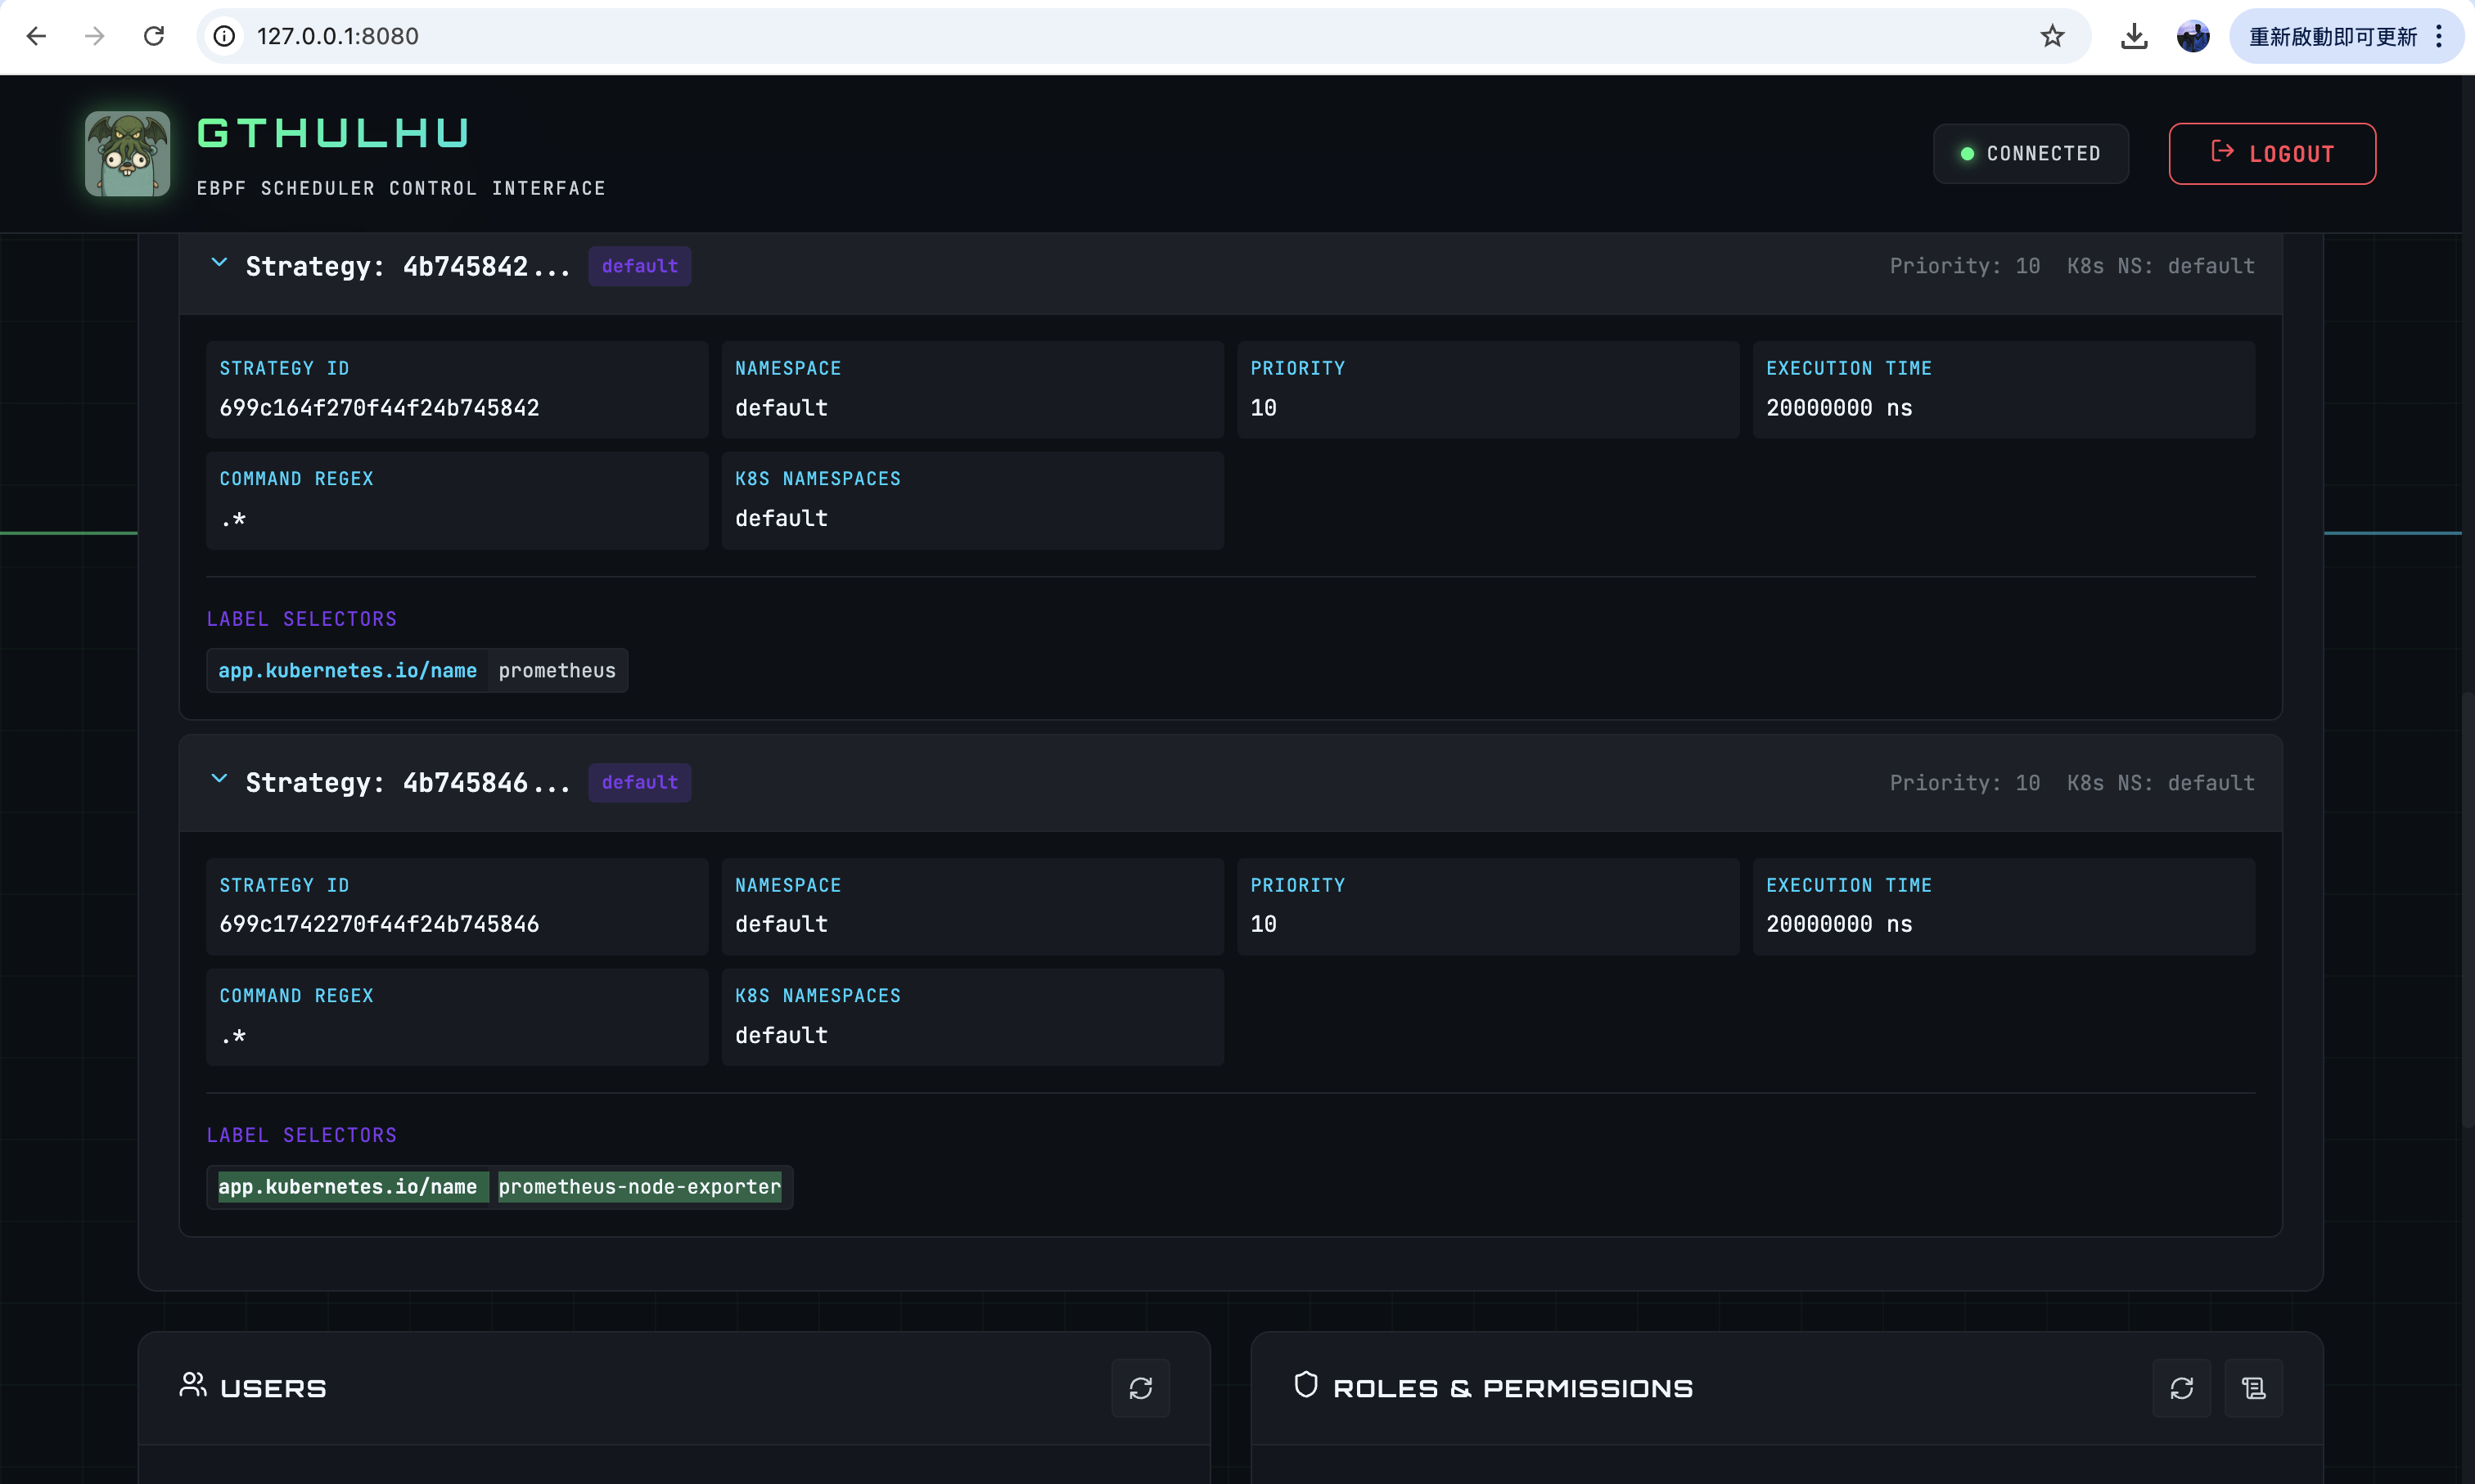The width and height of the screenshot is (2475, 1484).
Task: Collapse Strategy 4b745842 with its chevron
Action: (219, 264)
